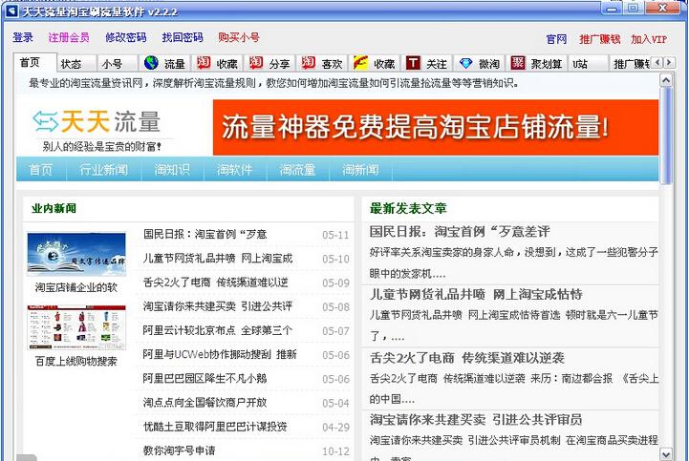Open article heading 儿童节网货礼品井喷 网上淘宝成怙恃
Image resolution: width=689 pixels, height=461 pixels.
(476, 294)
